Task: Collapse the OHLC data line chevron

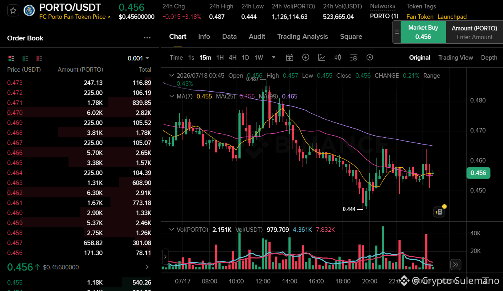Action: [x=172, y=75]
